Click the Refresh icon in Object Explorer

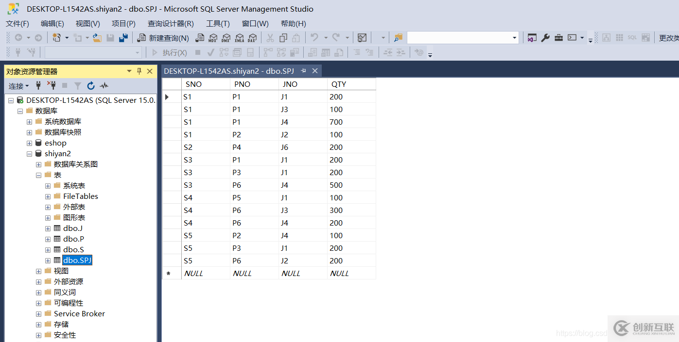pyautogui.click(x=91, y=86)
